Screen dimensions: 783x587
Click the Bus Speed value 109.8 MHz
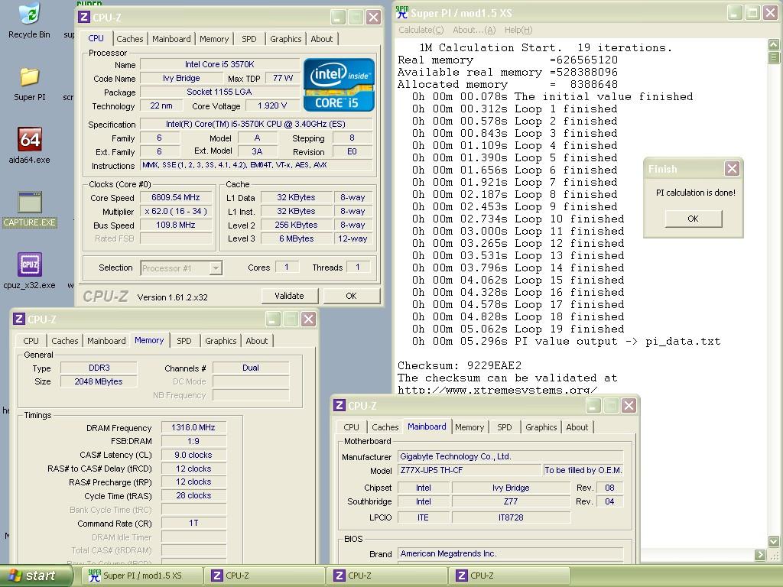[176, 225]
